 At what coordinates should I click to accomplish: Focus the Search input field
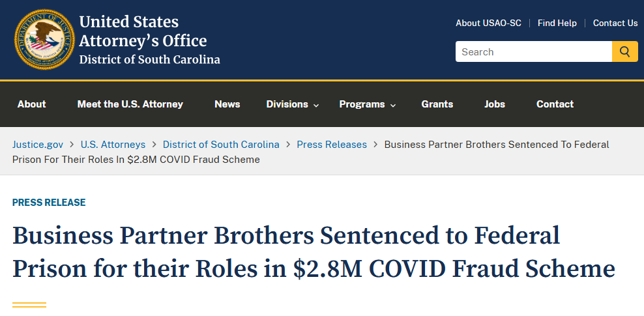point(534,51)
